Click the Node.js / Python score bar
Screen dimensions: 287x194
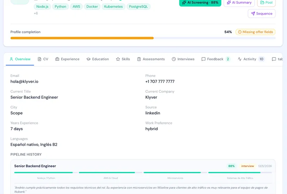coord(46,172)
